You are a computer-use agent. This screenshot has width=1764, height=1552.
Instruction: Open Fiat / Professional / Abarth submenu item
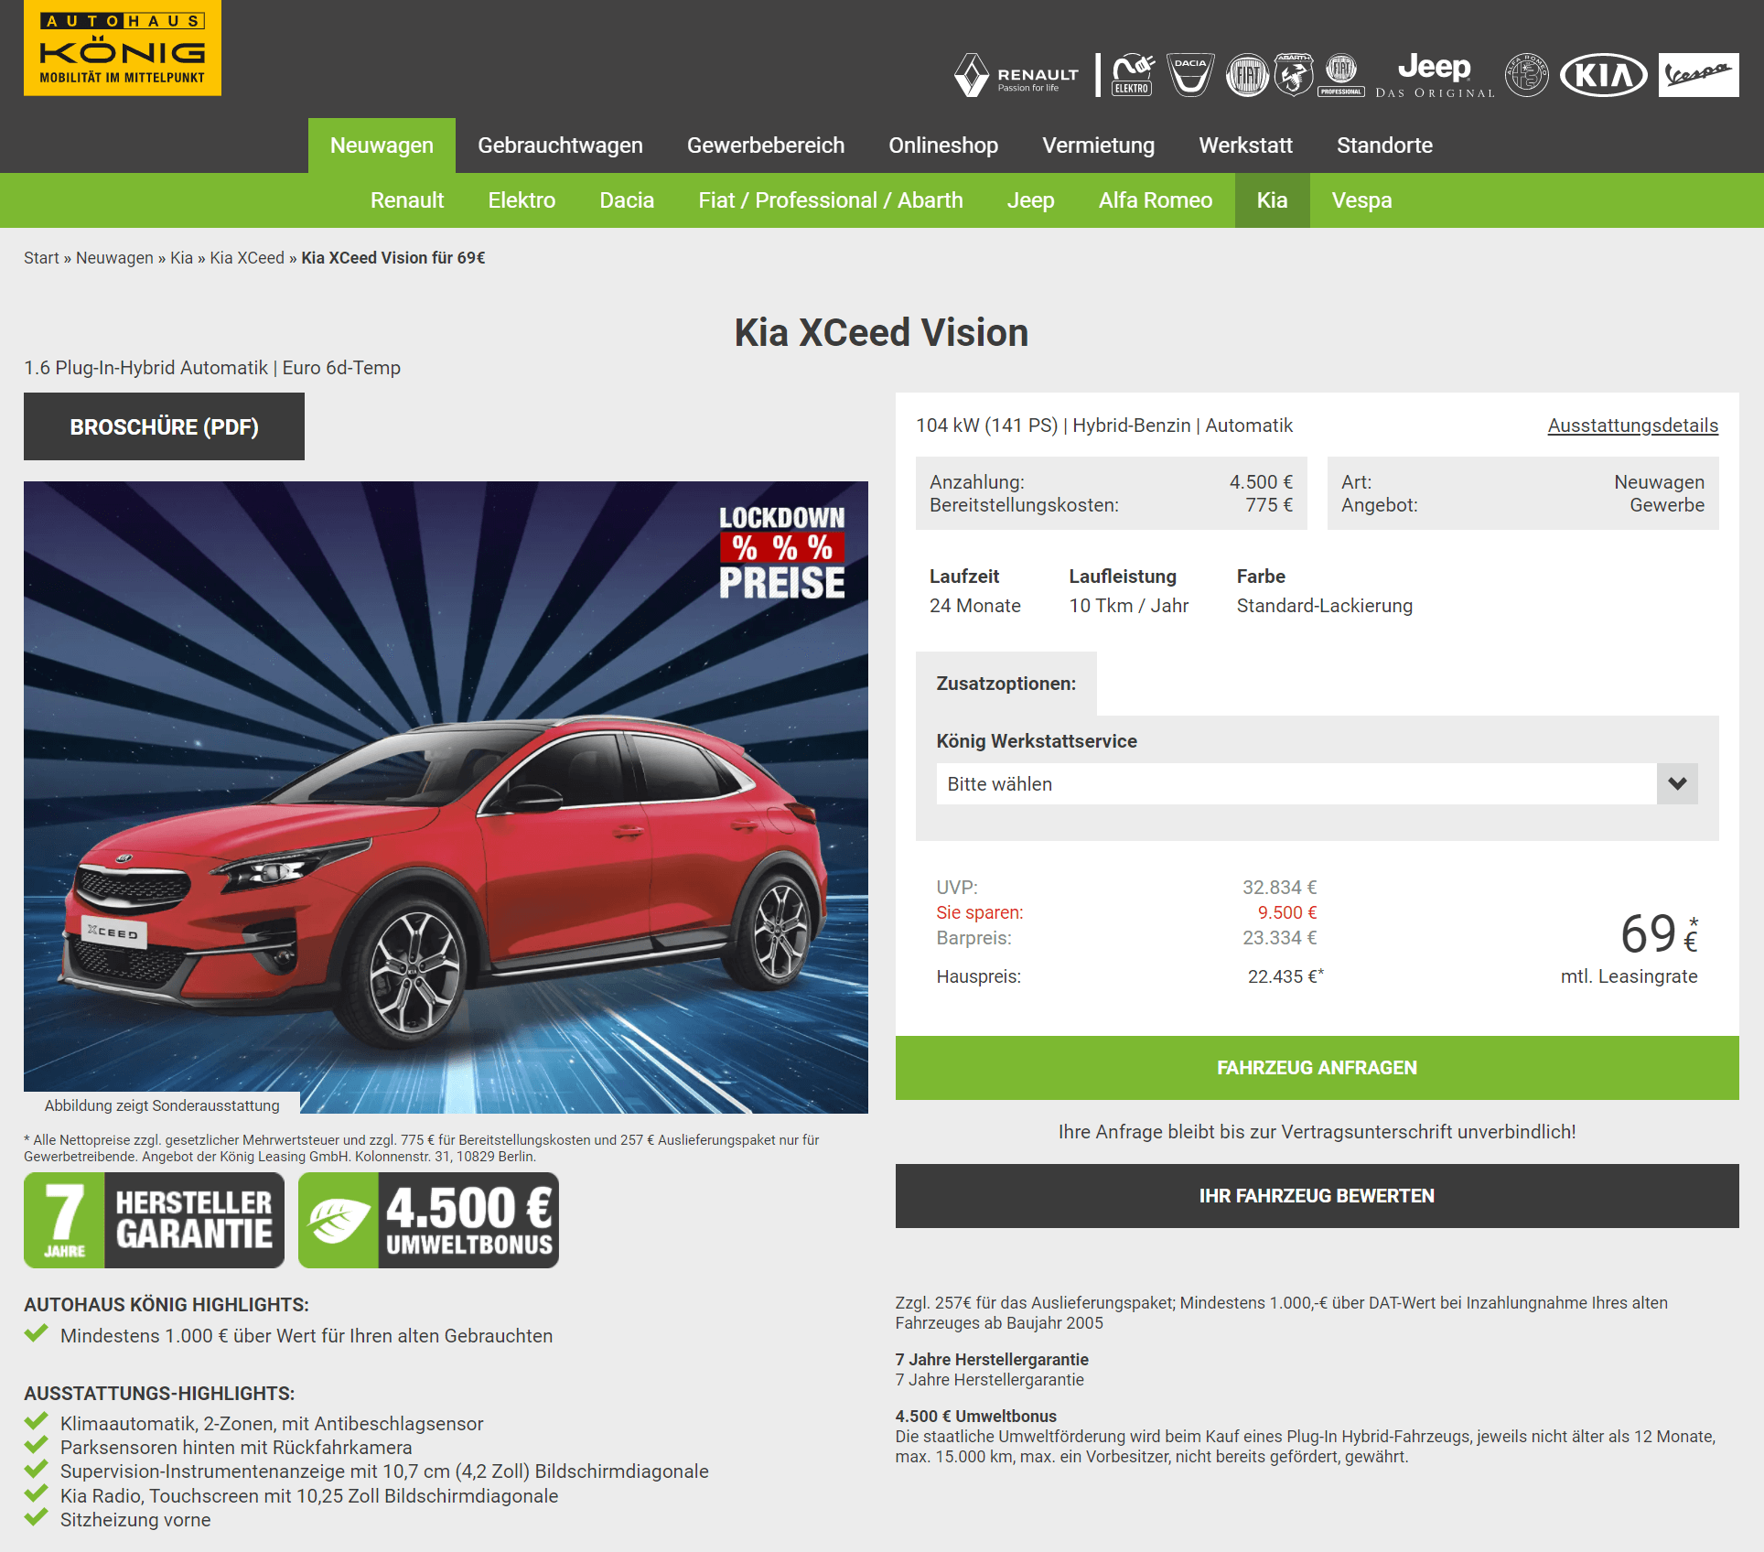coord(831,200)
